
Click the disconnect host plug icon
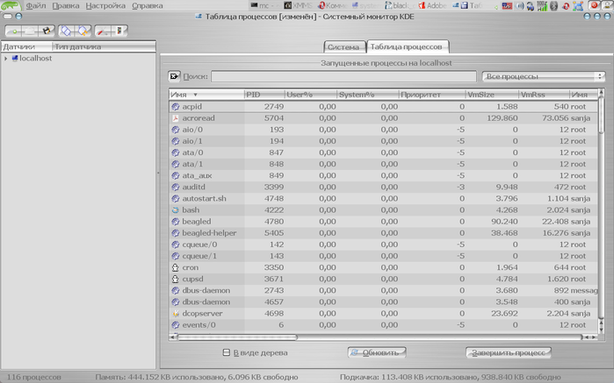pyautogui.click(x=83, y=31)
